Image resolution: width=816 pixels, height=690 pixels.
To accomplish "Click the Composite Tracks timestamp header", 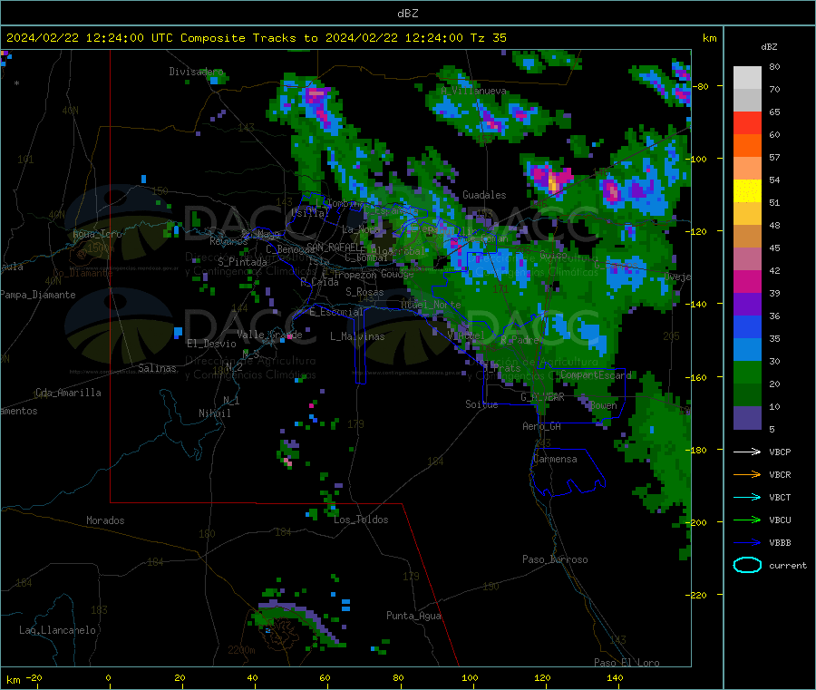I will [x=256, y=38].
